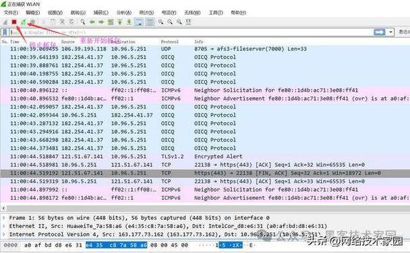Save the capture file from the toolbar

[x=53, y=22]
